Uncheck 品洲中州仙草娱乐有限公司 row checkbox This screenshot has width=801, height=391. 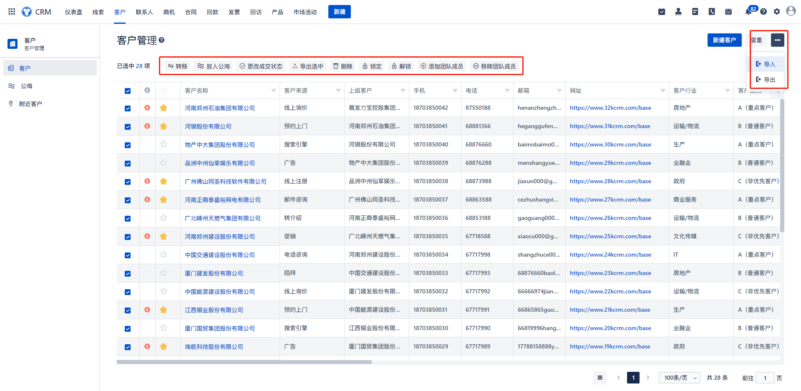pos(128,164)
